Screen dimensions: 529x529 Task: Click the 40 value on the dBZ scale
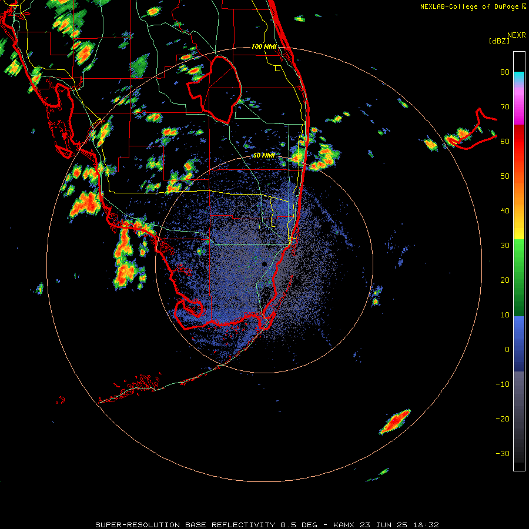pyautogui.click(x=505, y=211)
